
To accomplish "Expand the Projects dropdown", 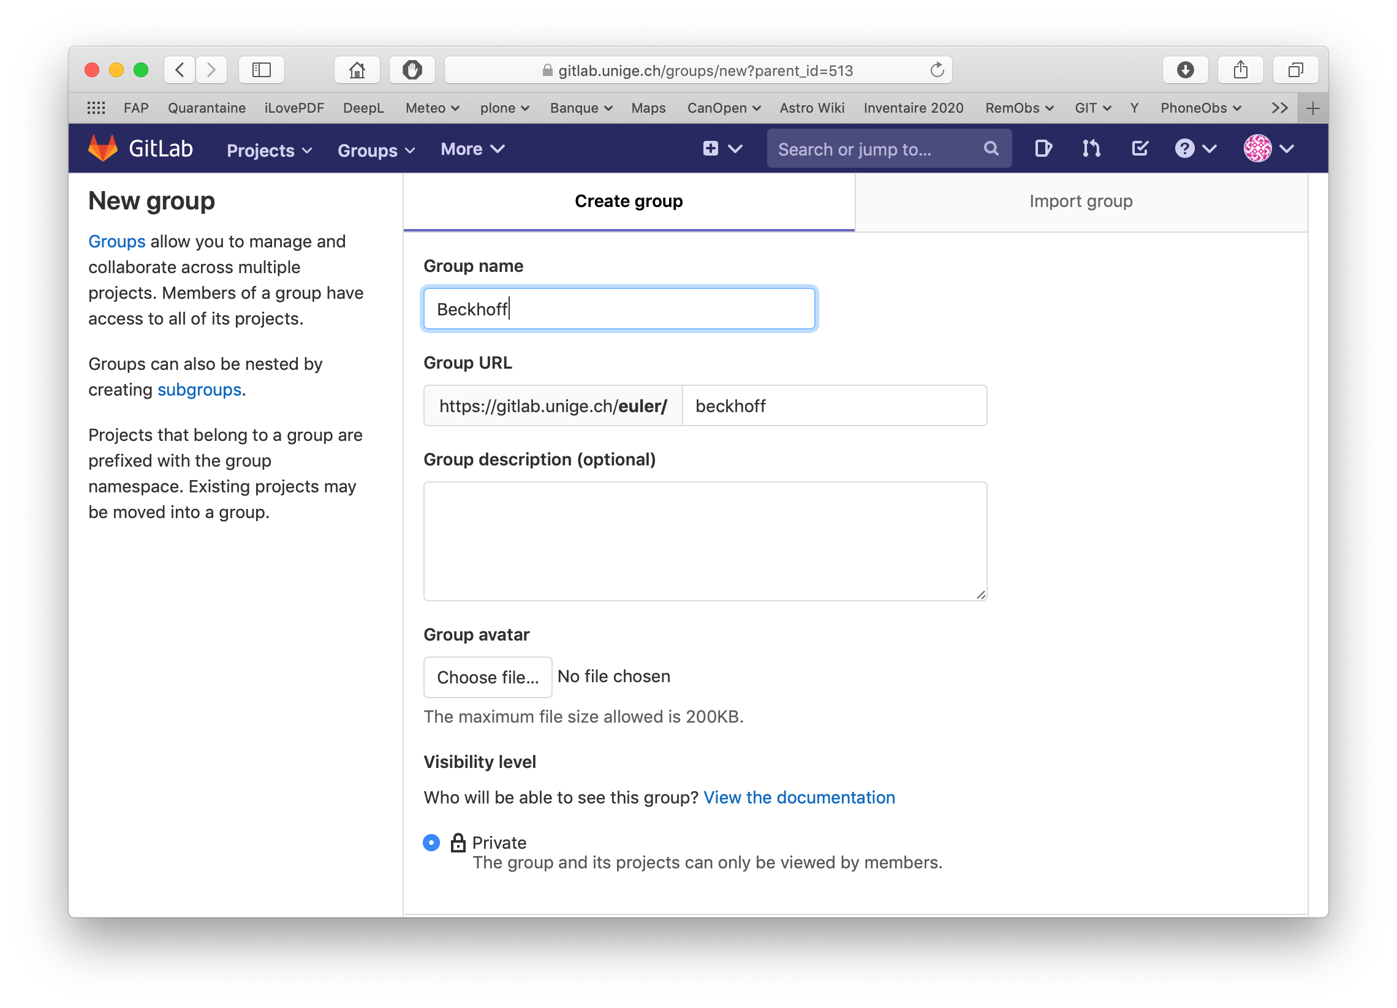I will [x=269, y=149].
